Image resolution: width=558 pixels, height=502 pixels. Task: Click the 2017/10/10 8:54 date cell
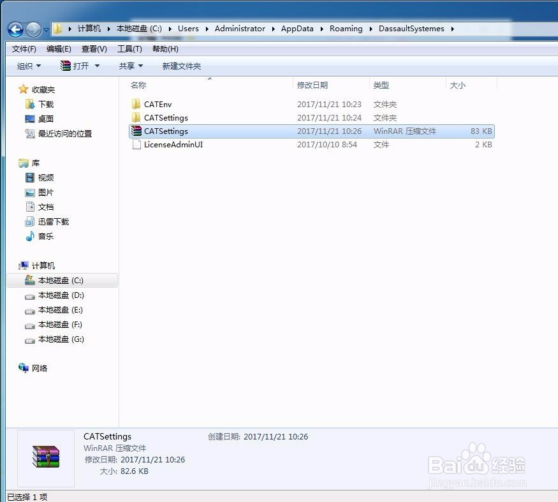(x=327, y=145)
